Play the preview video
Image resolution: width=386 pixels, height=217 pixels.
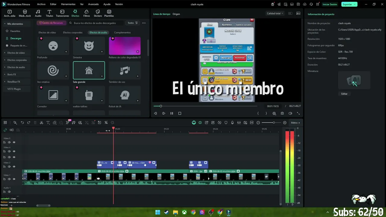(x=164, y=113)
